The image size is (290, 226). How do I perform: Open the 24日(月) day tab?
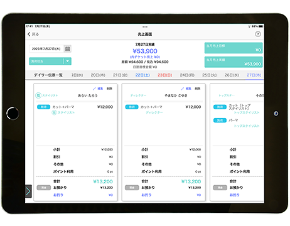187,75
